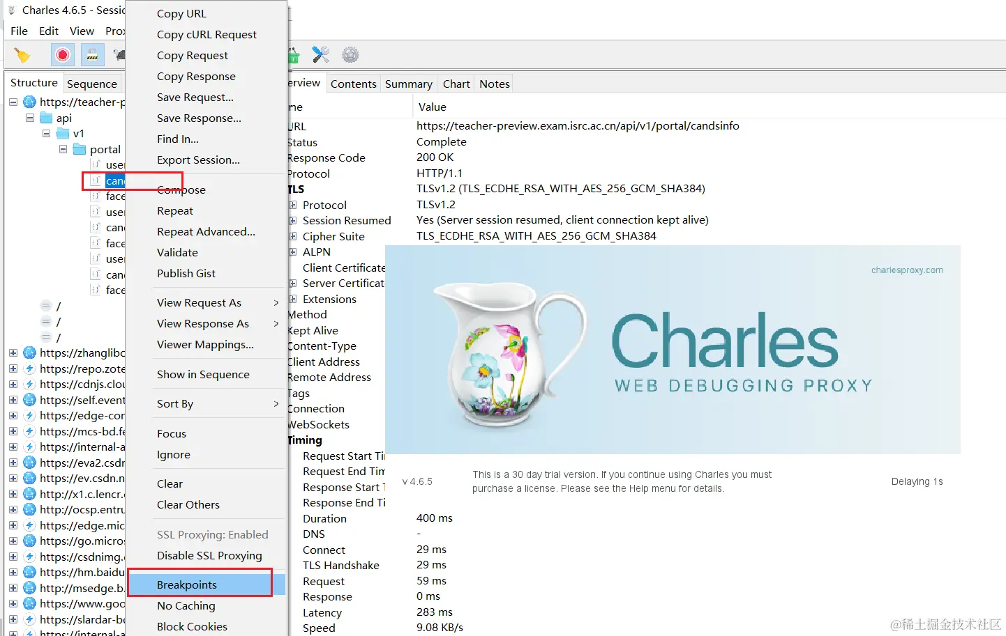Toggle the red Record button in toolbar

pos(63,54)
